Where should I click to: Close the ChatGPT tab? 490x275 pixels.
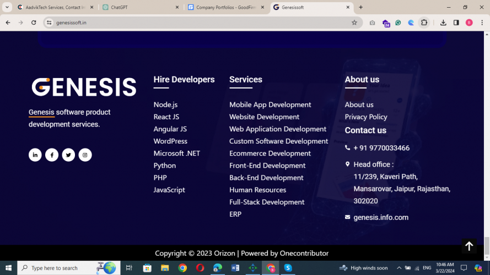(x=177, y=7)
